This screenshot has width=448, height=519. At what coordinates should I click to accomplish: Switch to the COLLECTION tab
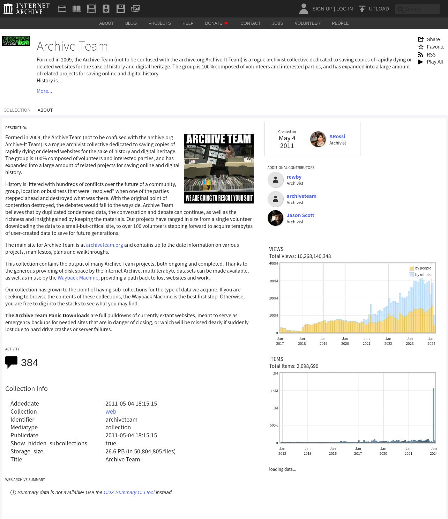tap(17, 110)
